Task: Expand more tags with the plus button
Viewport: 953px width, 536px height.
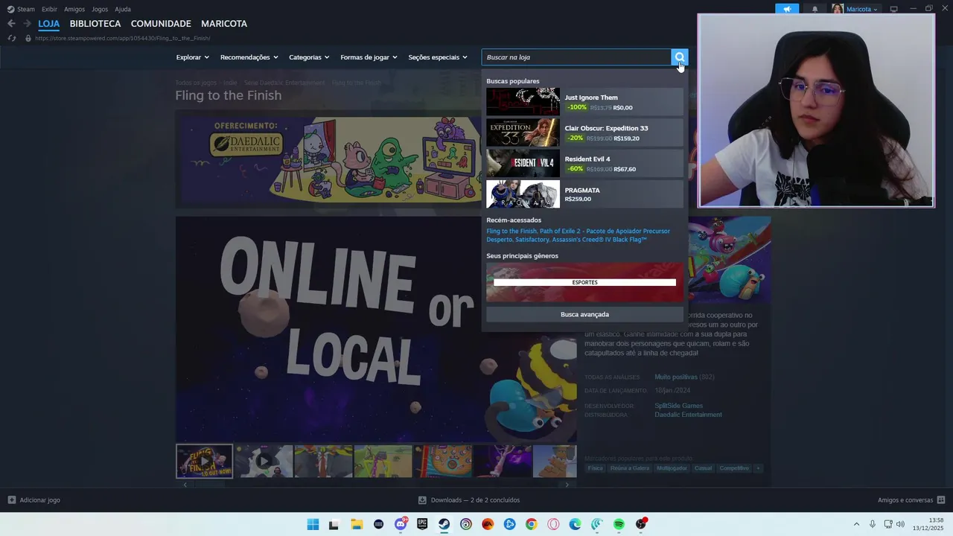Action: pos(758,468)
